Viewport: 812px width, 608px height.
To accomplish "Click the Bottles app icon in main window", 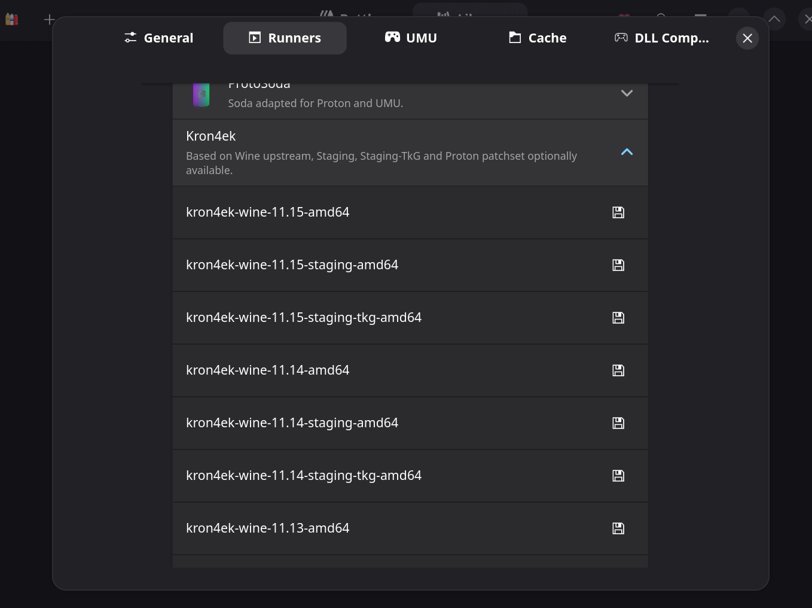I will [x=11, y=19].
